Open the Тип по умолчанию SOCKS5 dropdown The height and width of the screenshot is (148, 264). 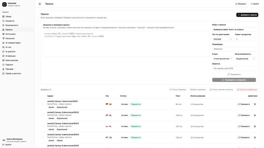[222, 39]
